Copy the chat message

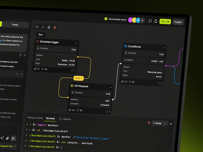coord(20,55)
